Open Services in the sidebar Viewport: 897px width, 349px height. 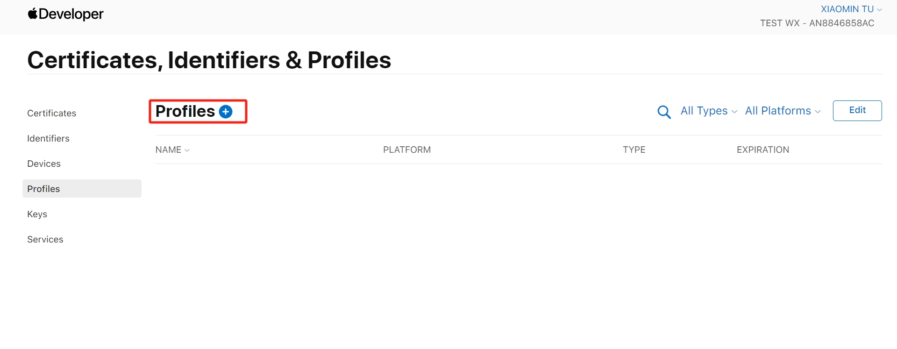(x=45, y=239)
